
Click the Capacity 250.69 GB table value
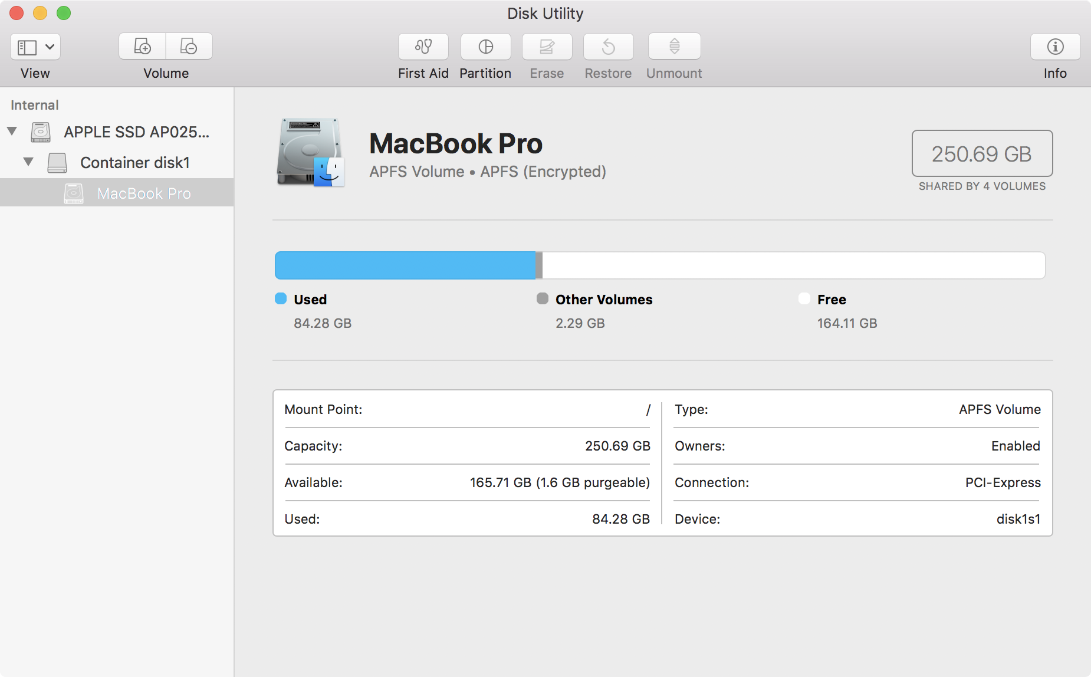[617, 446]
